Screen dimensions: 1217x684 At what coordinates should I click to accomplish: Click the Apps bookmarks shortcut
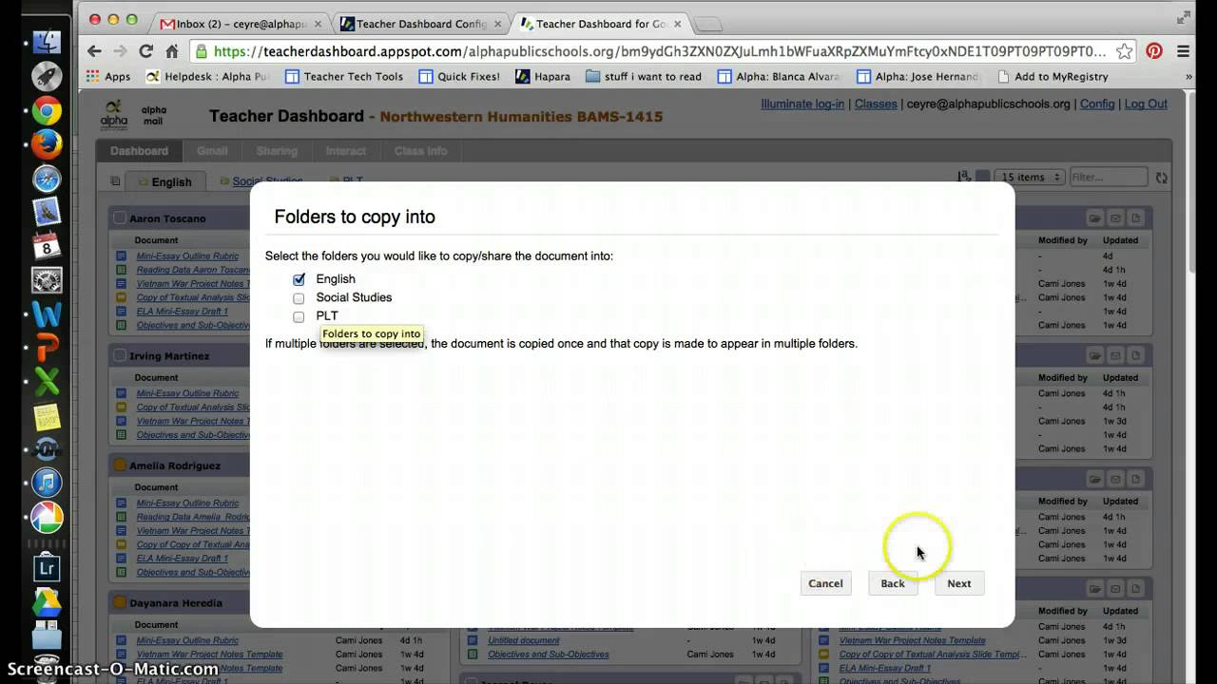107,77
